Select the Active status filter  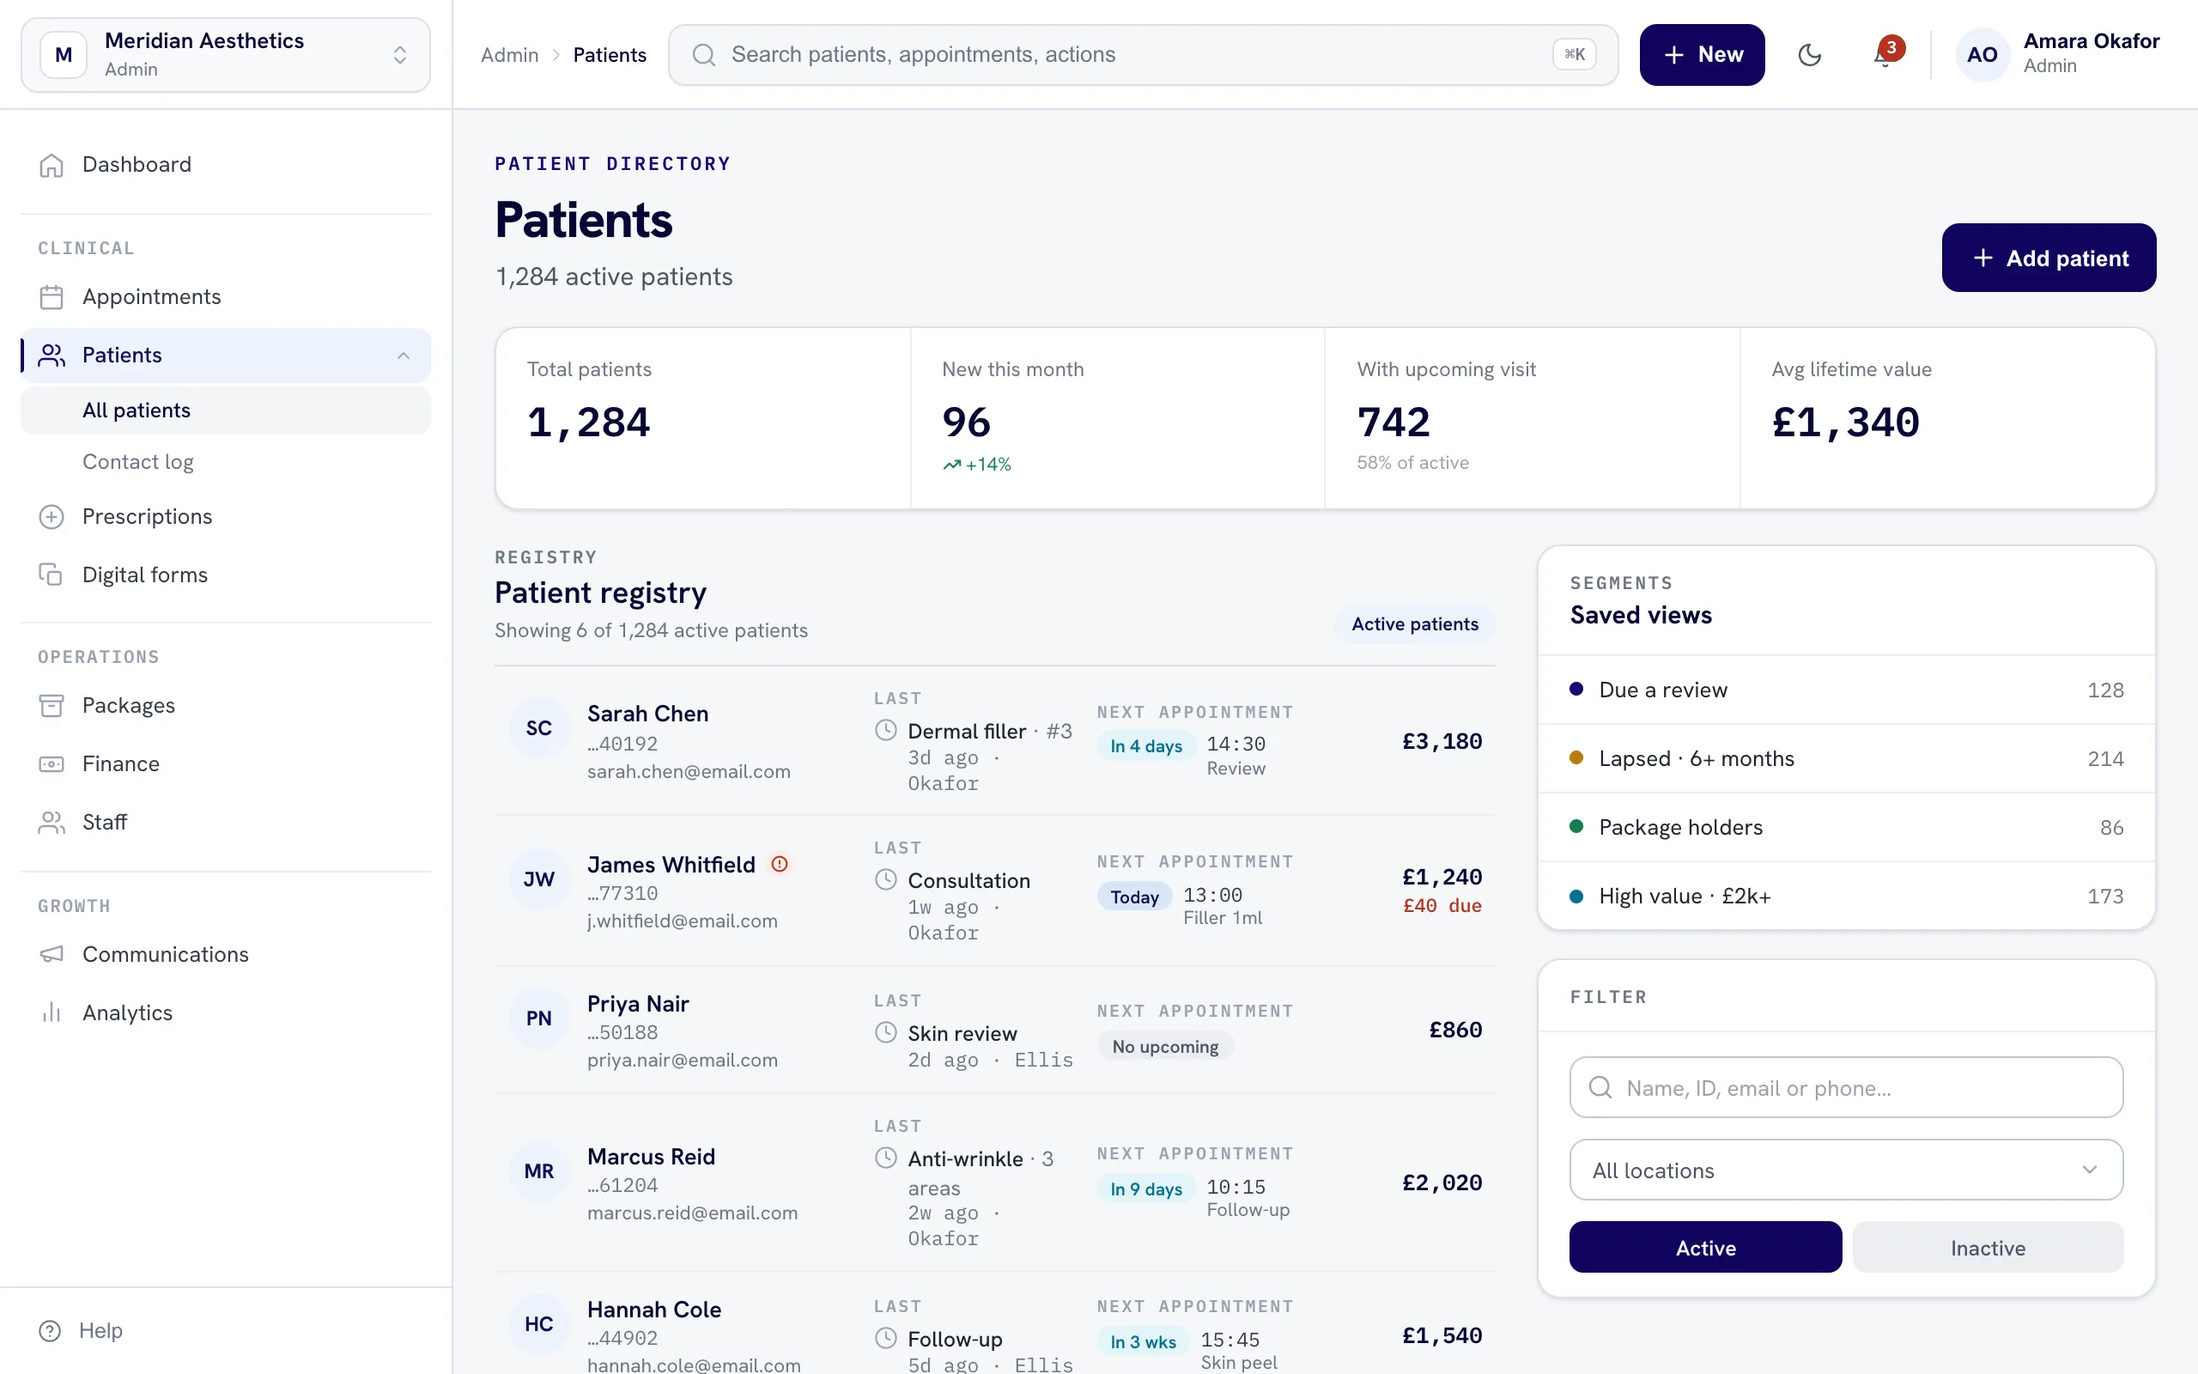pos(1705,1248)
